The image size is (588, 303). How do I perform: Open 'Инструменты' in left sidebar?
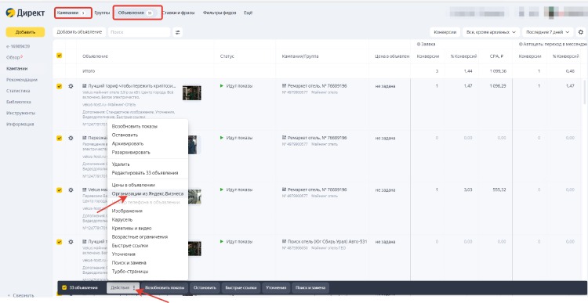(x=20, y=113)
